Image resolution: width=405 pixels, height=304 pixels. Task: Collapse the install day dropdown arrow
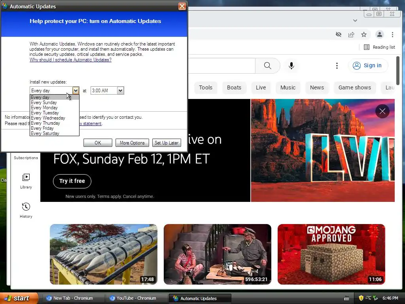[x=76, y=91]
